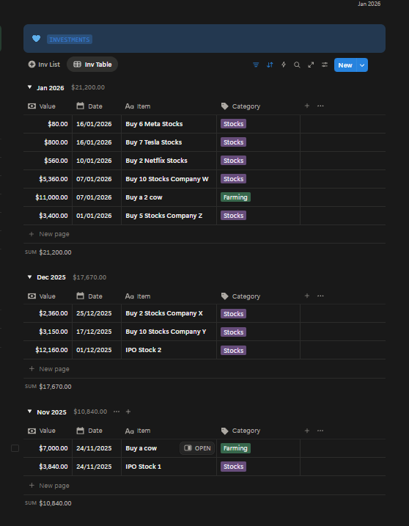
Task: Open Buy 2 Stocks Company X item
Action: pyautogui.click(x=164, y=313)
